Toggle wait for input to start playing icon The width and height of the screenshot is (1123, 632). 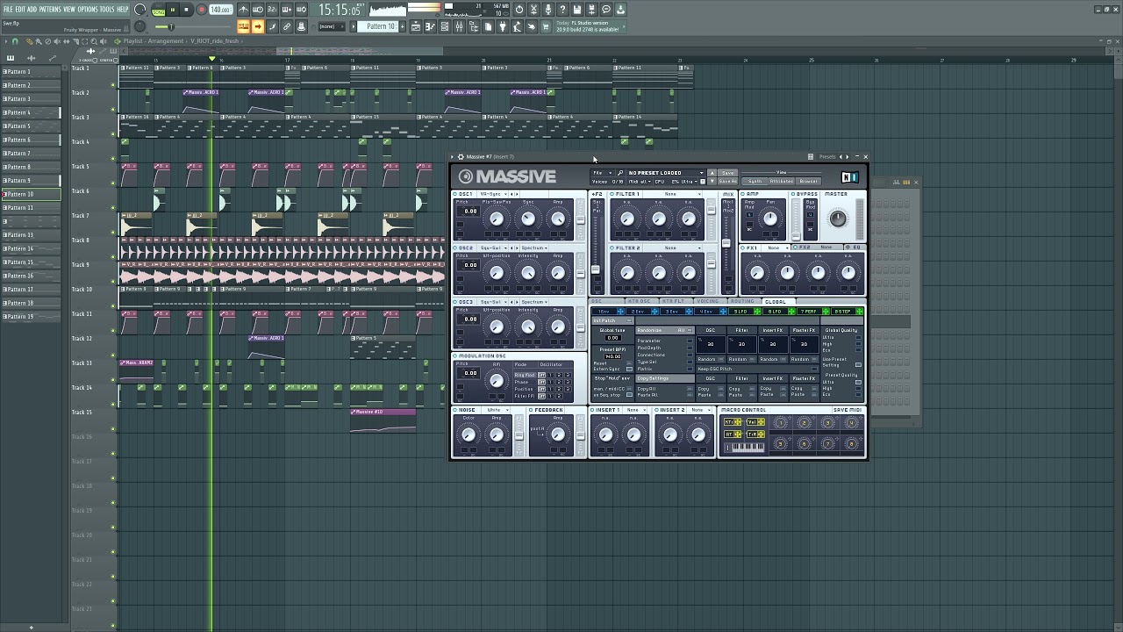point(258,10)
